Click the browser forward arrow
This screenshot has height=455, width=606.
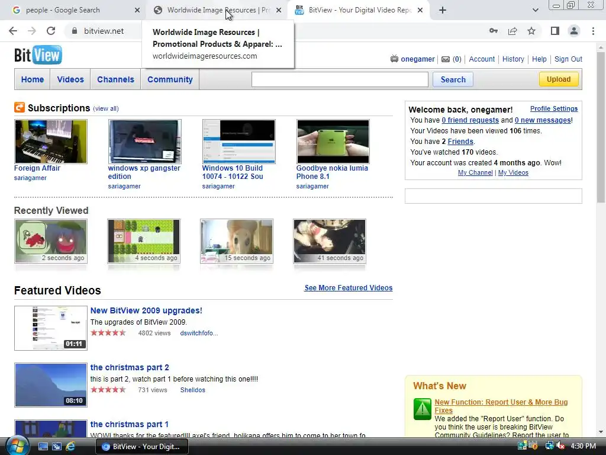(32, 31)
